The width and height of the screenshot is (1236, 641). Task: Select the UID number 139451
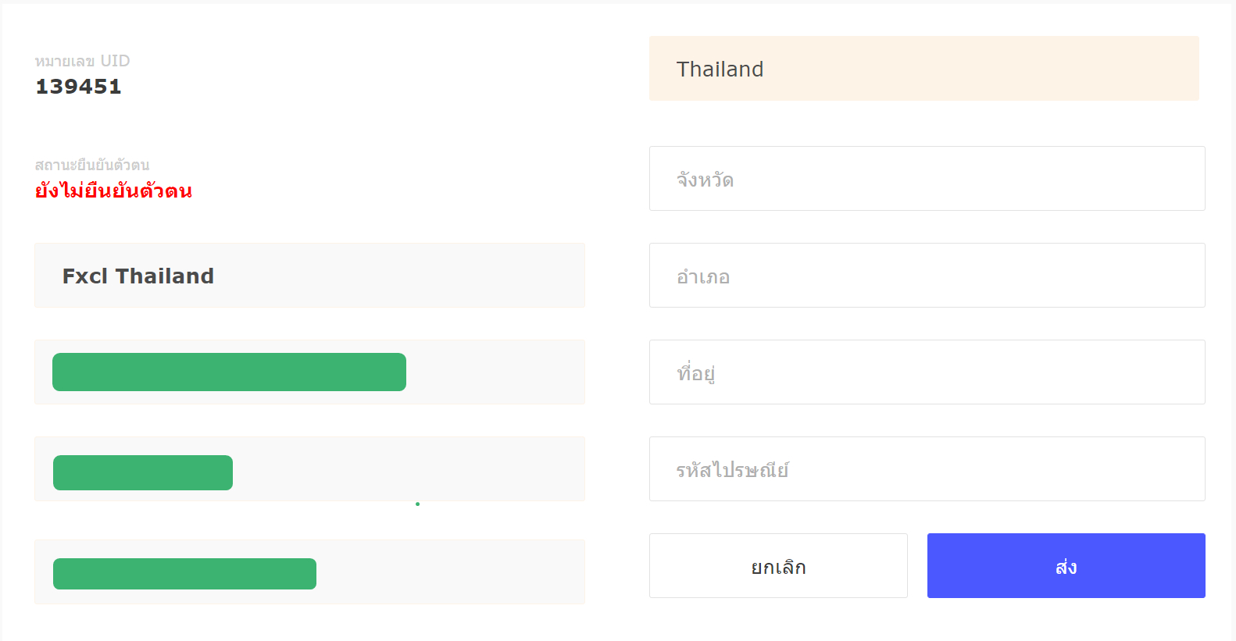coord(78,87)
